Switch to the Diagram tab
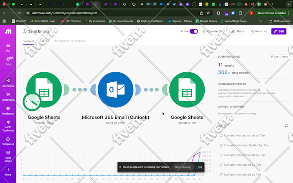The image size is (293, 183). (28, 41)
